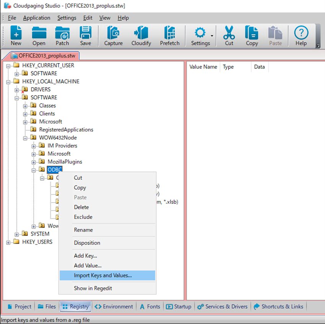Expand the HKEY_USERS tree node
This screenshot has height=324, width=325.
tap(8, 242)
